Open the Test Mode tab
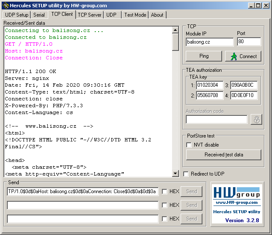 tap(135, 15)
